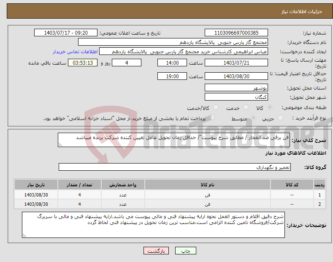This screenshot has width=333, height=262.
Task: Click the تاریخ نیاز column header
Action: [36, 185]
